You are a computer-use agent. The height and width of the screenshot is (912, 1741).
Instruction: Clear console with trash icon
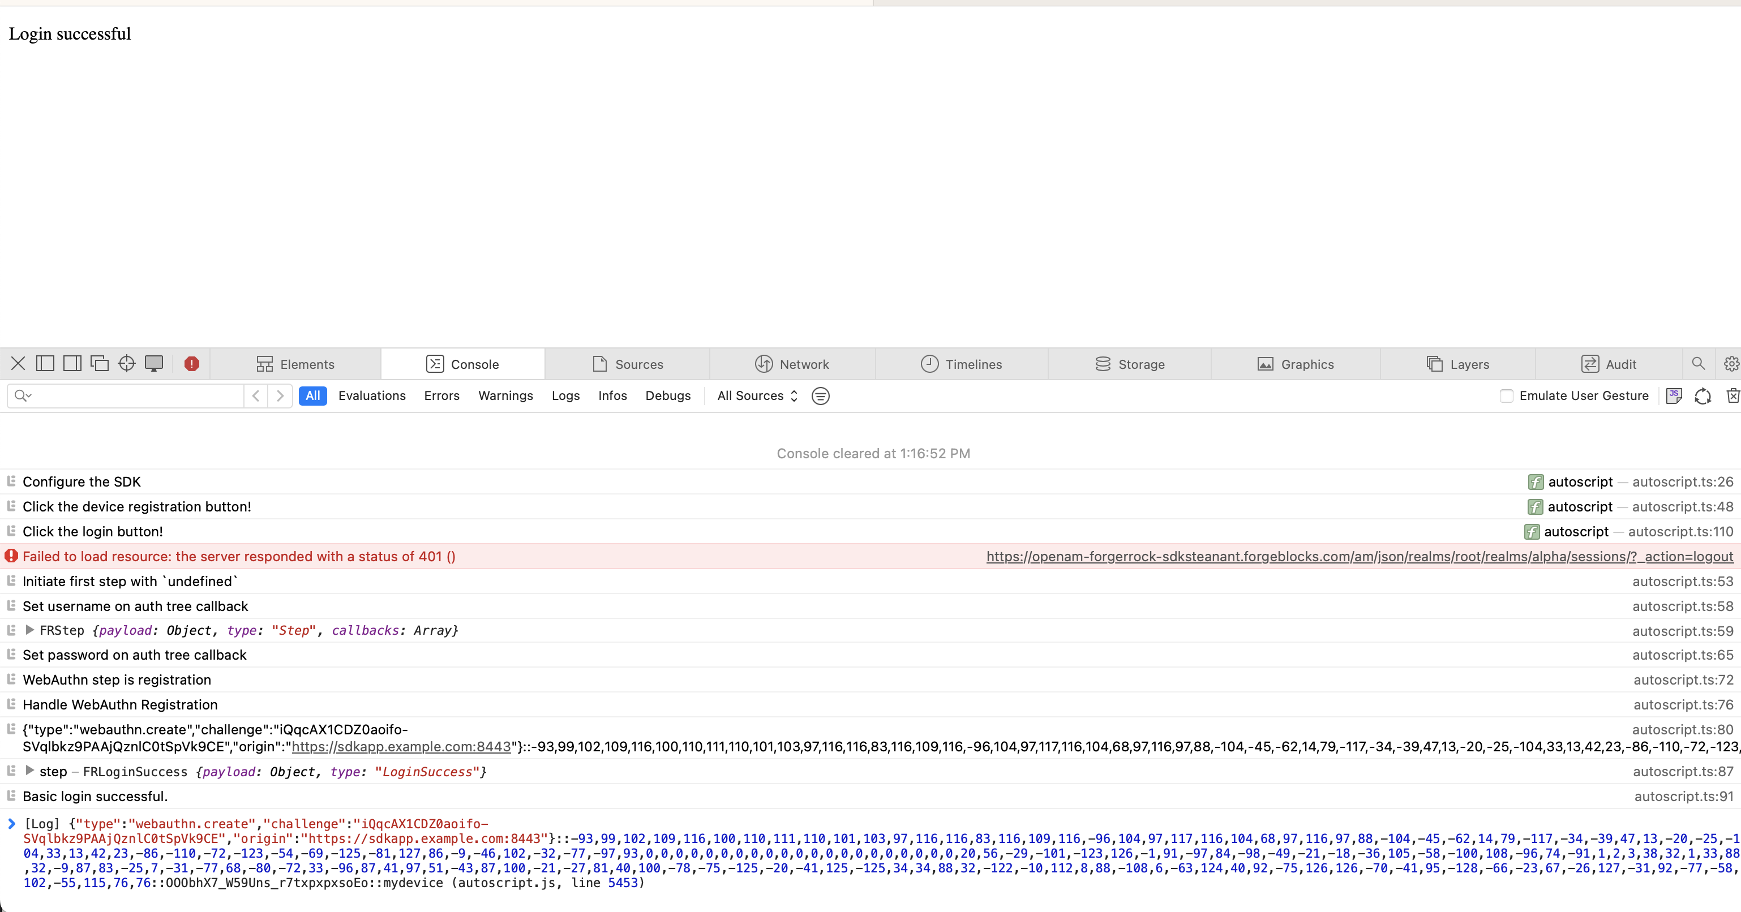[1732, 396]
